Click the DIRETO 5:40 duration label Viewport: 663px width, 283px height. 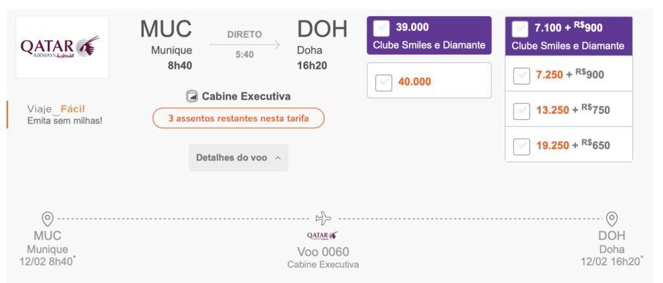click(245, 44)
